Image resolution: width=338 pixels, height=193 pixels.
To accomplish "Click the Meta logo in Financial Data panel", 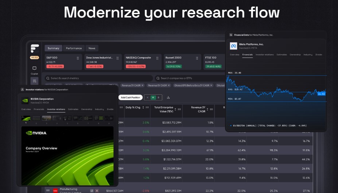I will click(x=233, y=46).
